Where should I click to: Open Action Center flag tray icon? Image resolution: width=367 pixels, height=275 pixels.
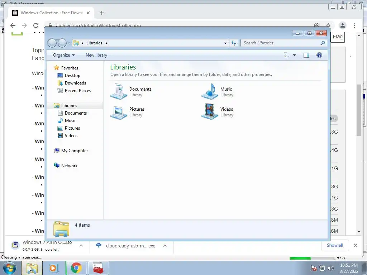[x=314, y=268]
